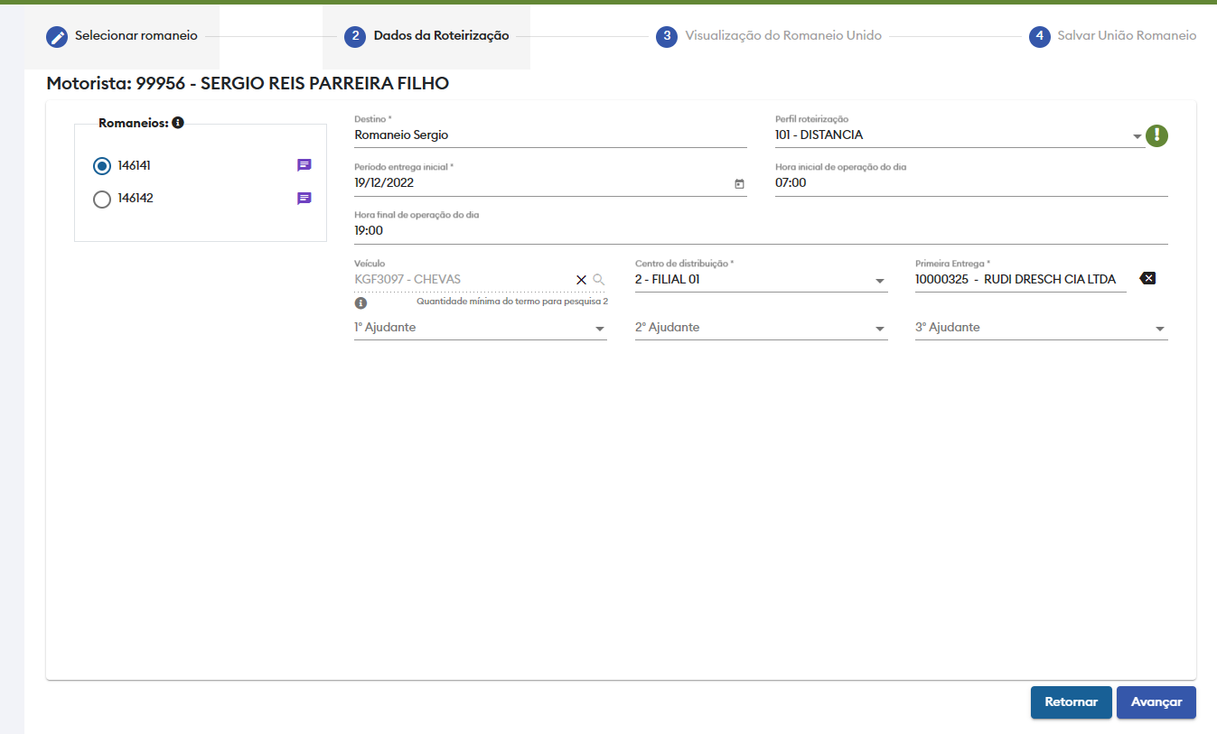Expand the 1° Ajudante dropdown
This screenshot has height=734, width=1217.
click(x=599, y=329)
